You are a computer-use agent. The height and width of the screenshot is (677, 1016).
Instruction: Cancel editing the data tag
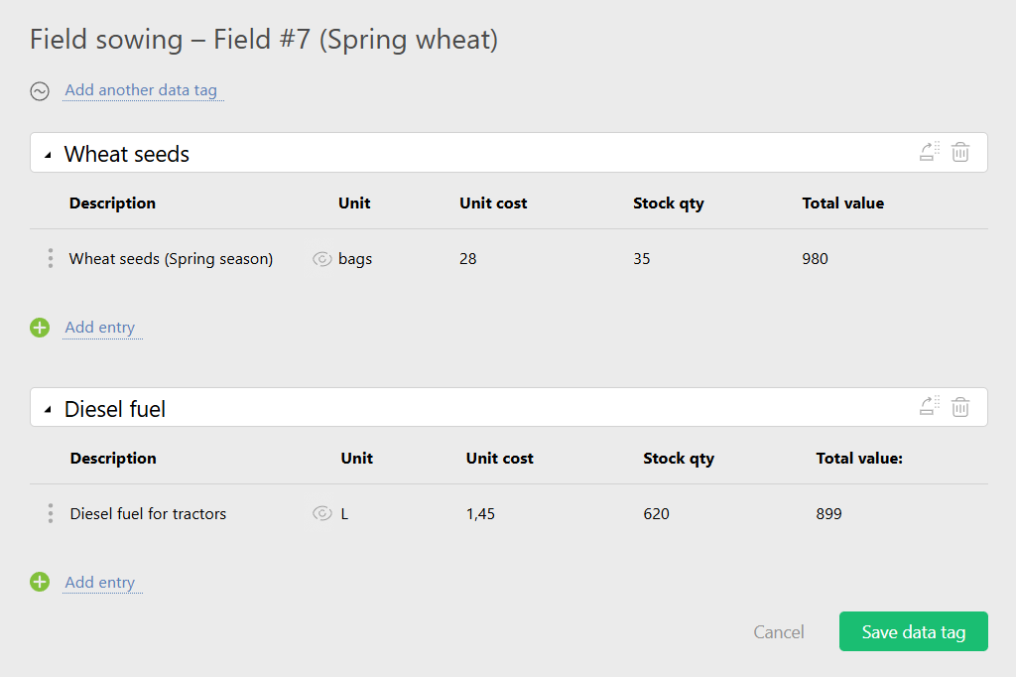[779, 632]
